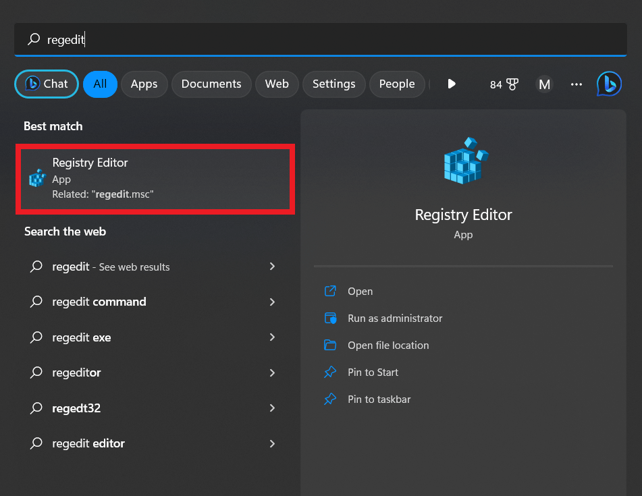The height and width of the screenshot is (496, 642).
Task: Click the Open file location folder icon
Action: [x=330, y=345]
